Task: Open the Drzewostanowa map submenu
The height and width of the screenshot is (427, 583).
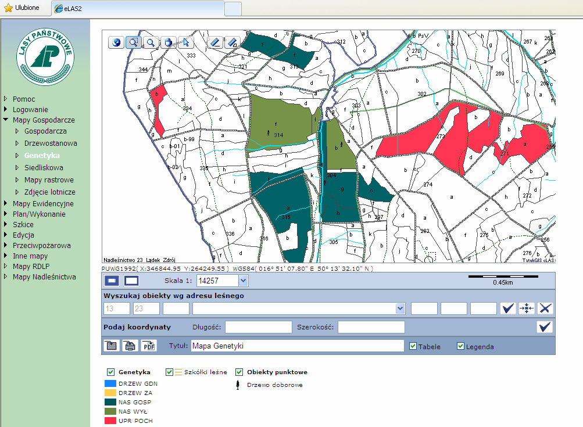Action: pos(51,143)
